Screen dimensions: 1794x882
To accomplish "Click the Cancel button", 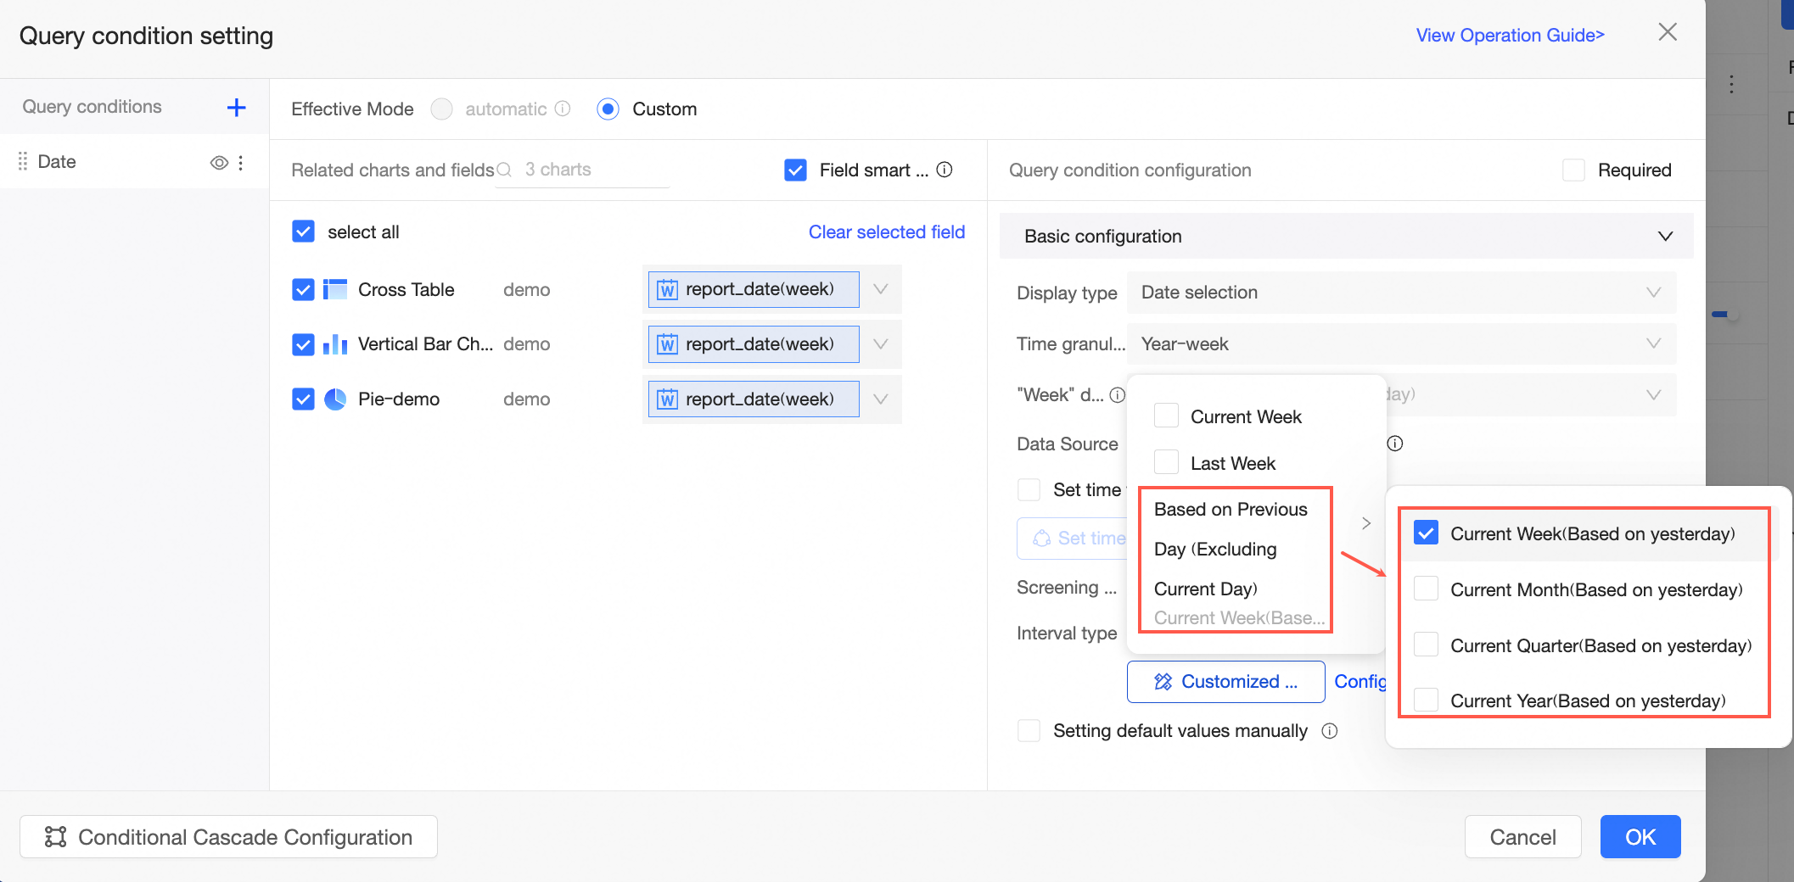I will [x=1523, y=837].
